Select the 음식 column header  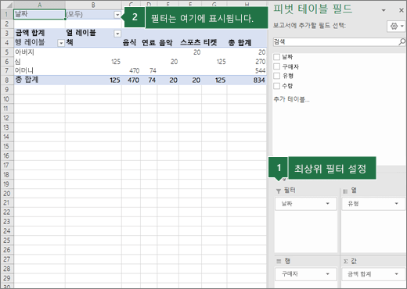click(131, 42)
